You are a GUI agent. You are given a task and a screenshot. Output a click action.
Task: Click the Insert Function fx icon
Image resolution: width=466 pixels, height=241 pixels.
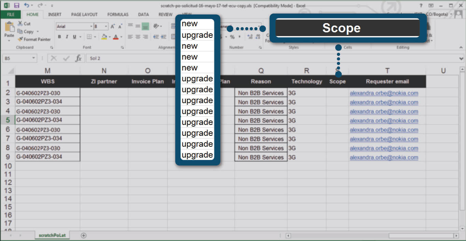click(78, 58)
